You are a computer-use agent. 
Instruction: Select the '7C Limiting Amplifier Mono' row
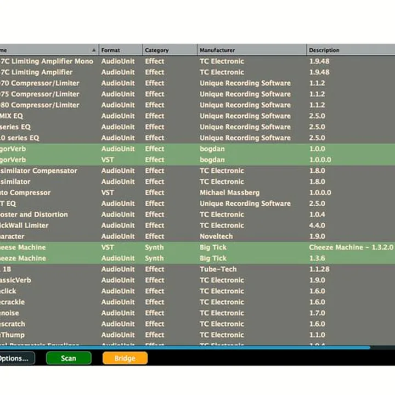click(198, 61)
